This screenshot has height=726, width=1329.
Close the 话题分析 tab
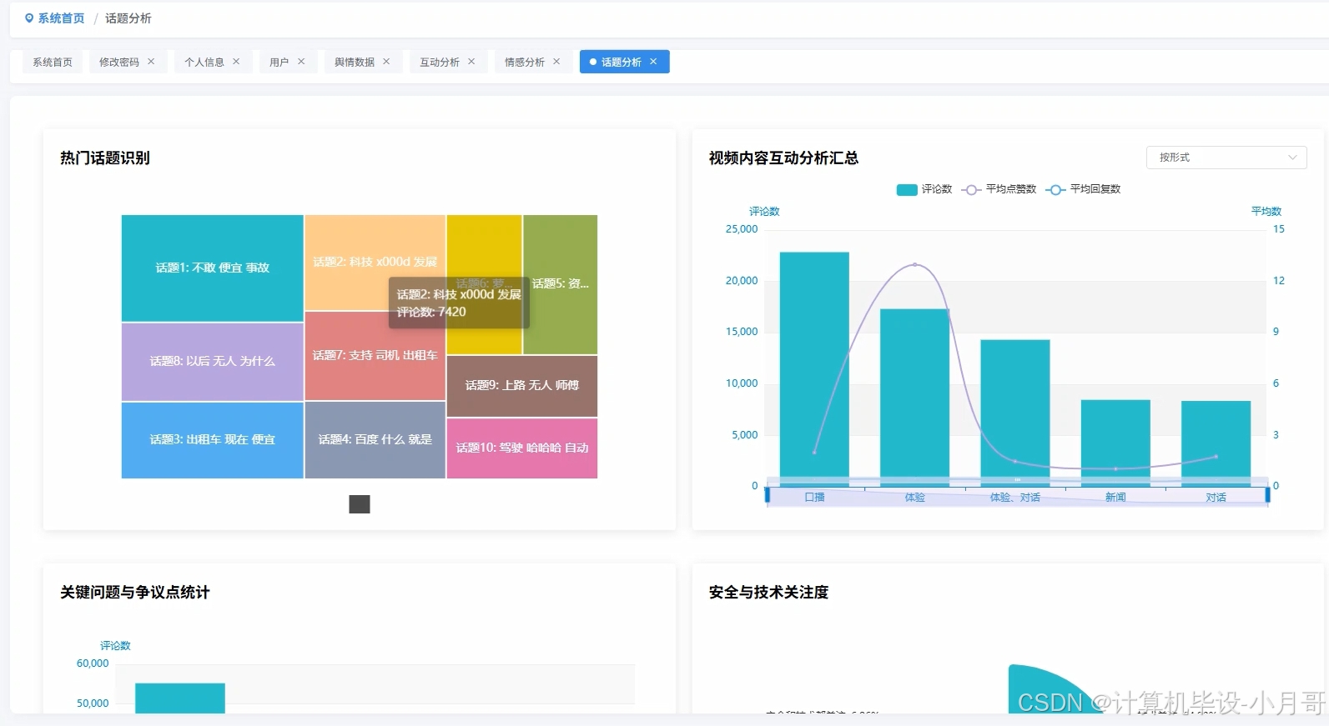click(x=653, y=62)
